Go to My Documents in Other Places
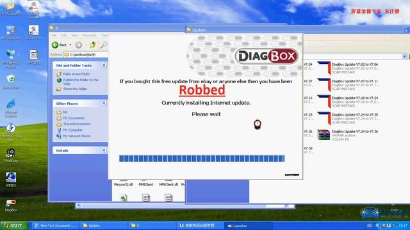 [x=74, y=118]
